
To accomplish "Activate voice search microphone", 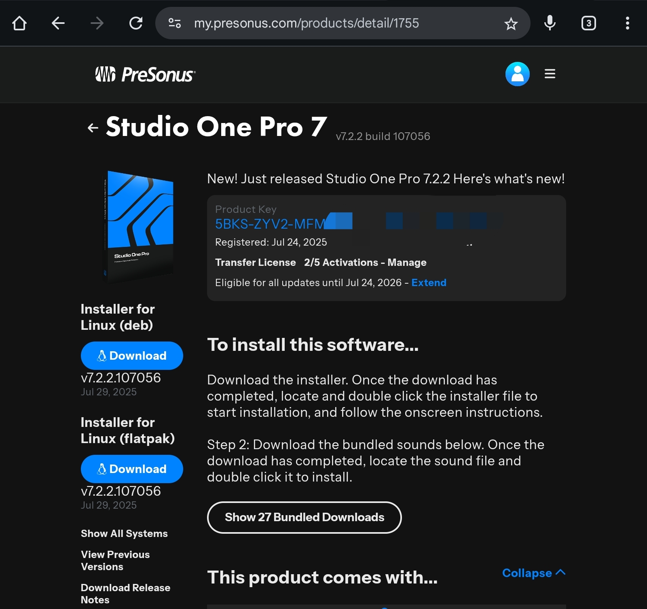I will pyautogui.click(x=550, y=23).
